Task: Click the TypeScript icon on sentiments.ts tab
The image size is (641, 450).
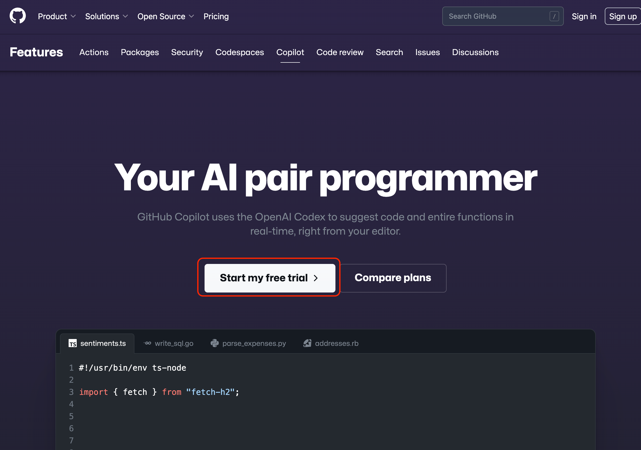Action: click(x=73, y=343)
